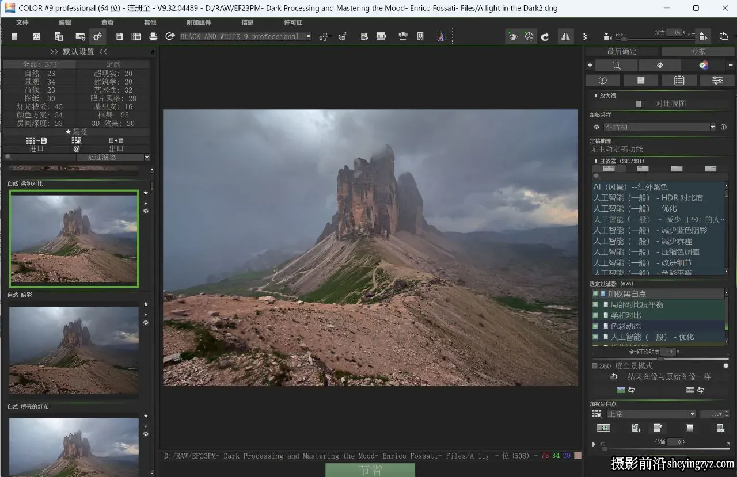Adjust the 全球不透明度 opacity slider
Image resolution: width=737 pixels, height=477 pixels.
click(660, 358)
